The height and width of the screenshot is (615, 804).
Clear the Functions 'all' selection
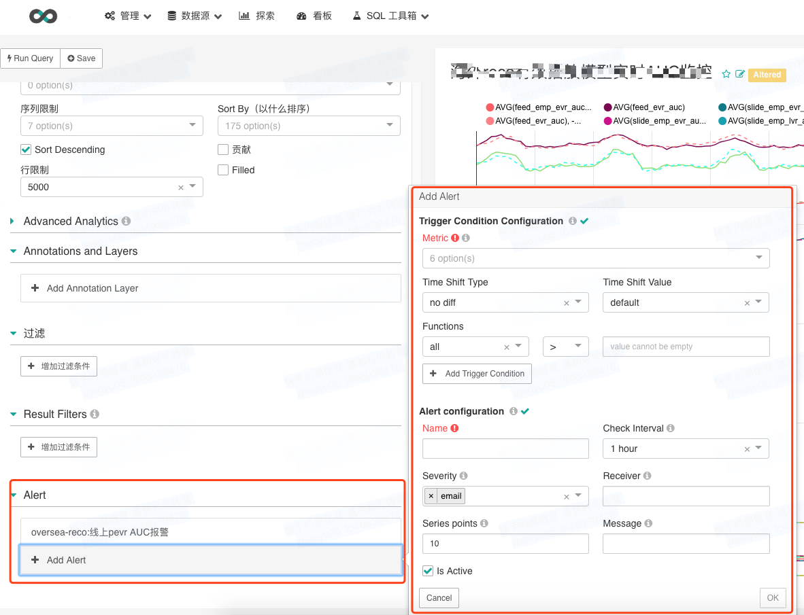coord(507,347)
